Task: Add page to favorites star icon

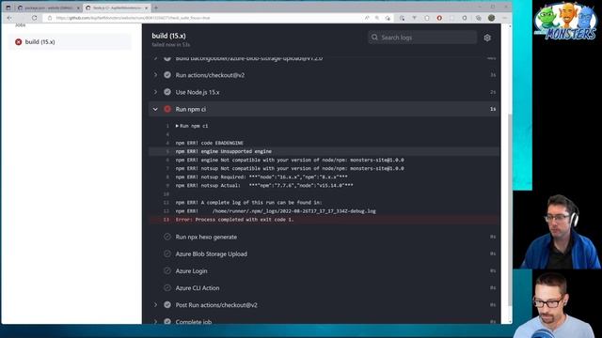Action: [388, 18]
